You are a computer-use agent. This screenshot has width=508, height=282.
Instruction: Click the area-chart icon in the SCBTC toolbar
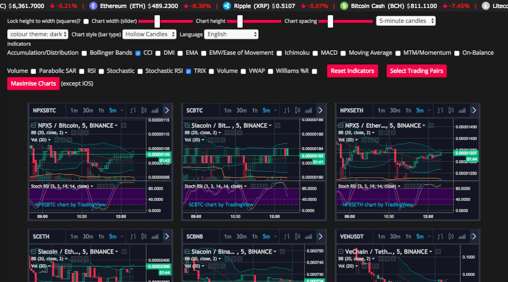click(308, 111)
